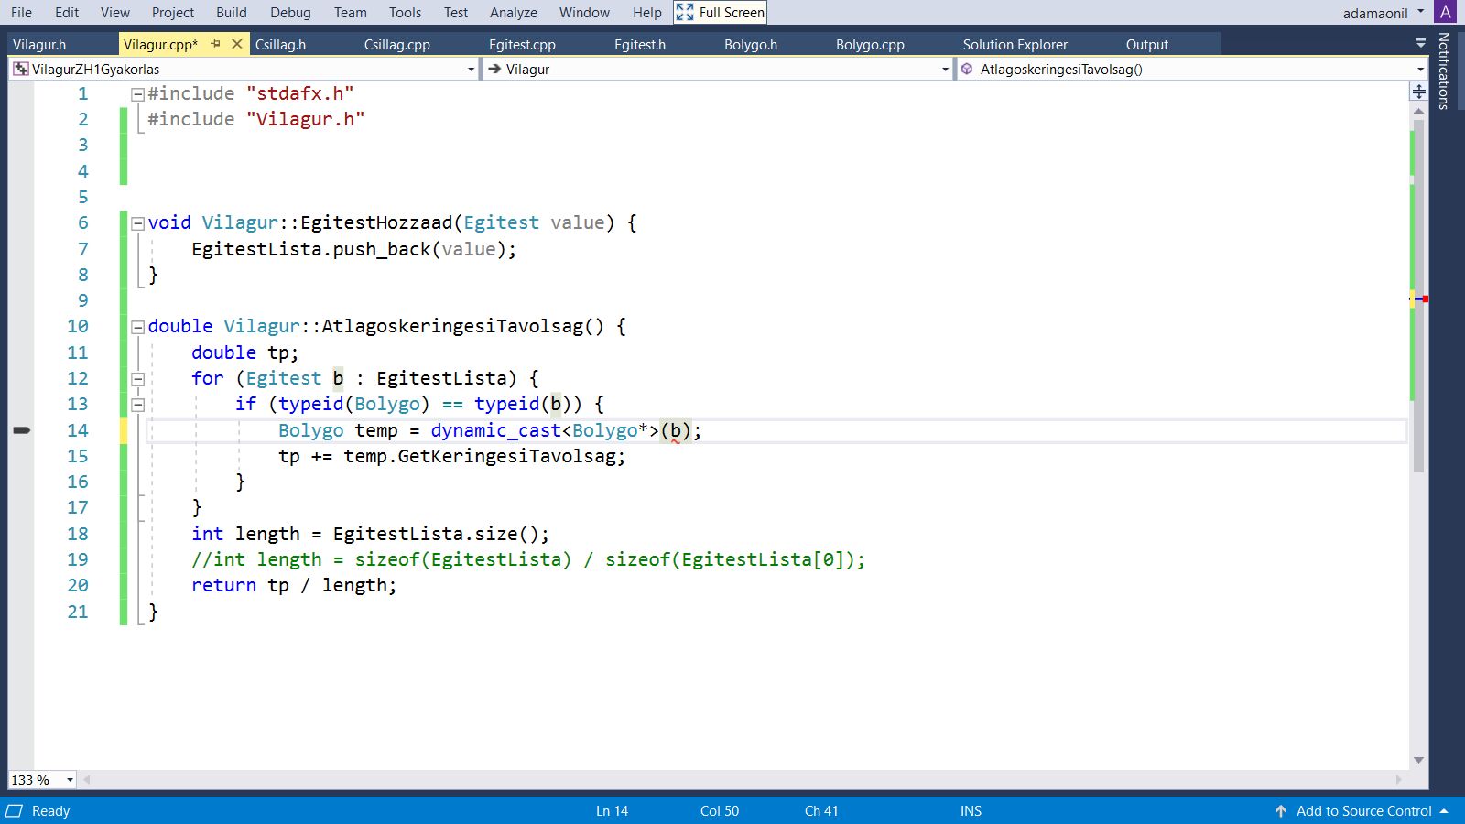Open the Test menu
Screen dimensions: 1465x824
click(456, 12)
